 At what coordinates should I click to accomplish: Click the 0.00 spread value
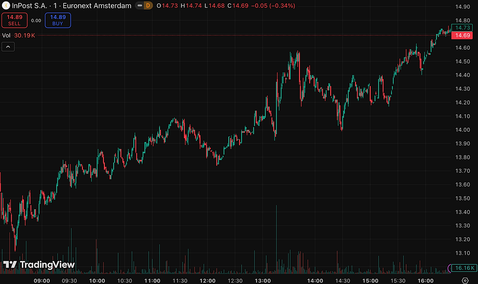(36, 20)
